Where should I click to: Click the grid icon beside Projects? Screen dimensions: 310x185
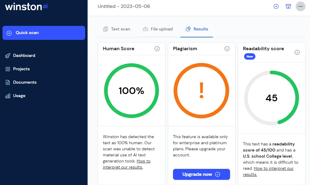[8, 69]
